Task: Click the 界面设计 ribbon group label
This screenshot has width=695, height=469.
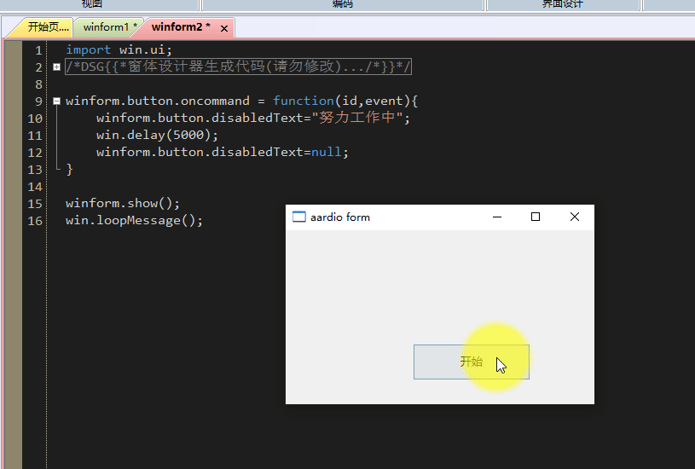Action: point(563,4)
